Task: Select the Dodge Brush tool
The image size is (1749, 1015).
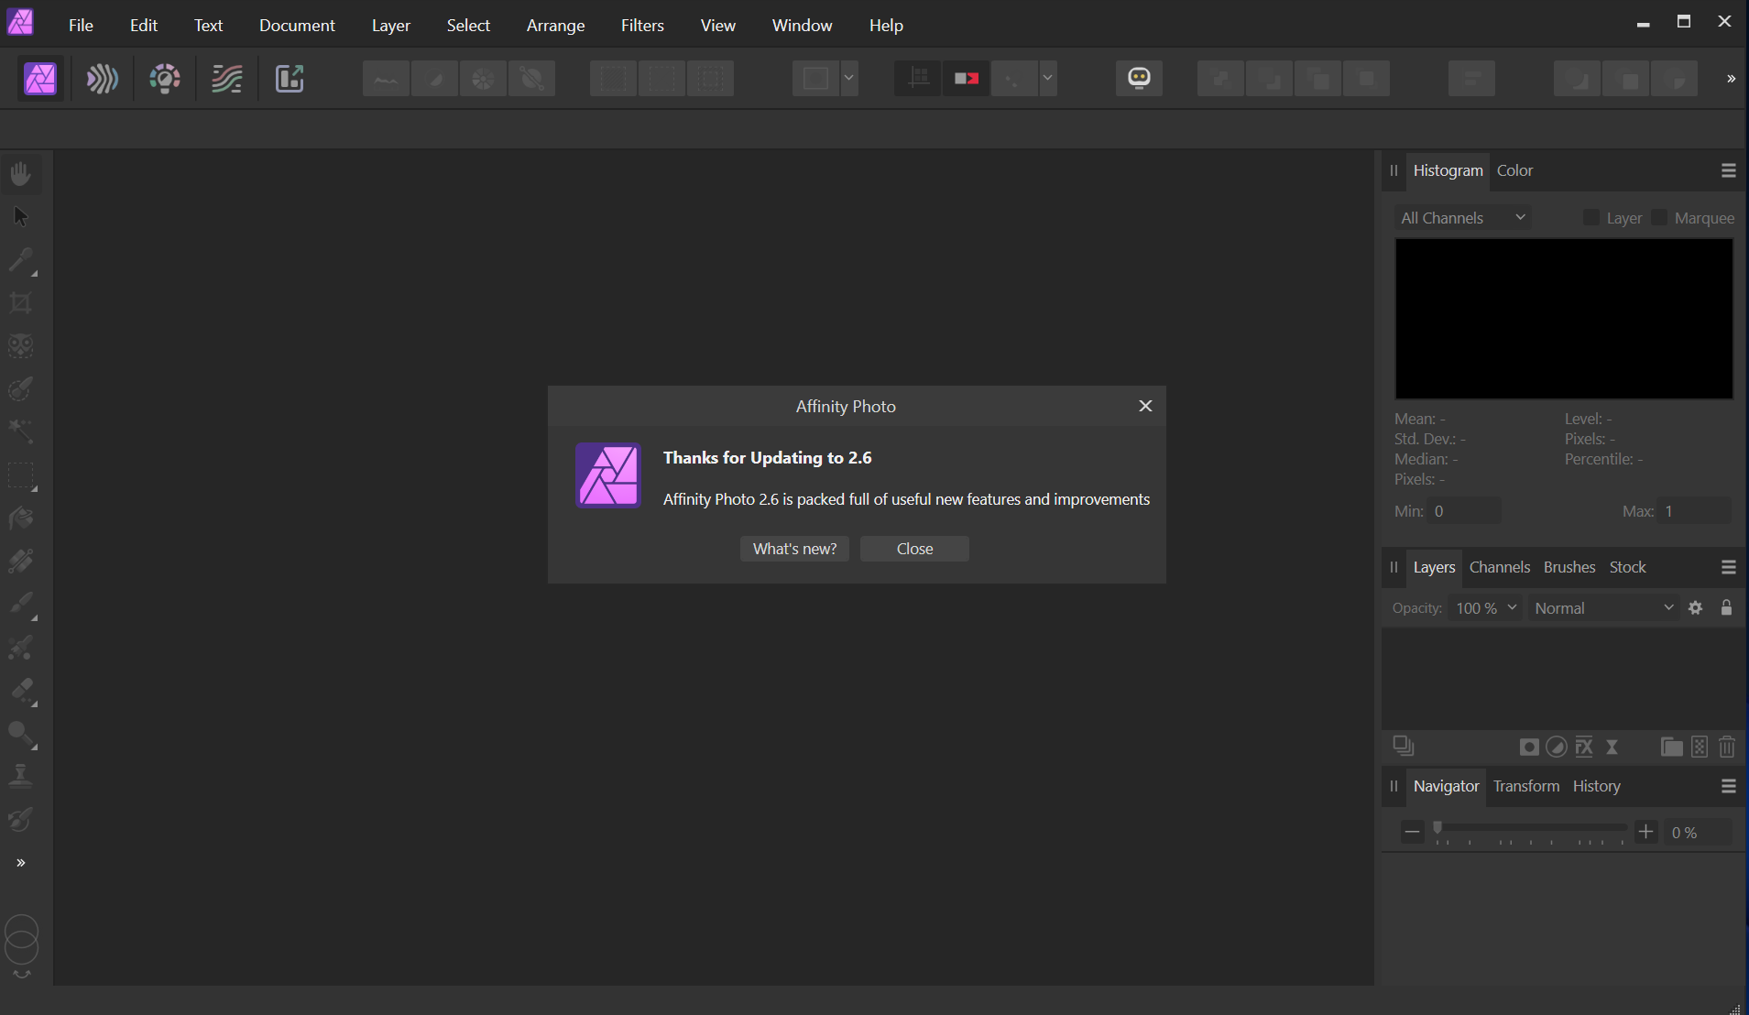Action: [x=21, y=734]
